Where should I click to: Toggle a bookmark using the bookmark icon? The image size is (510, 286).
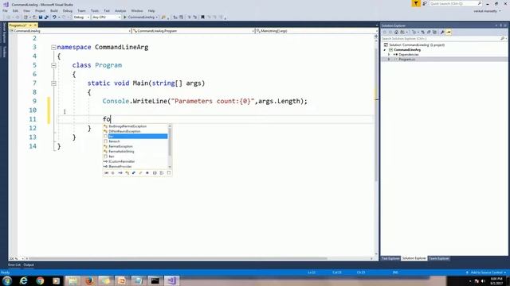tap(202, 17)
